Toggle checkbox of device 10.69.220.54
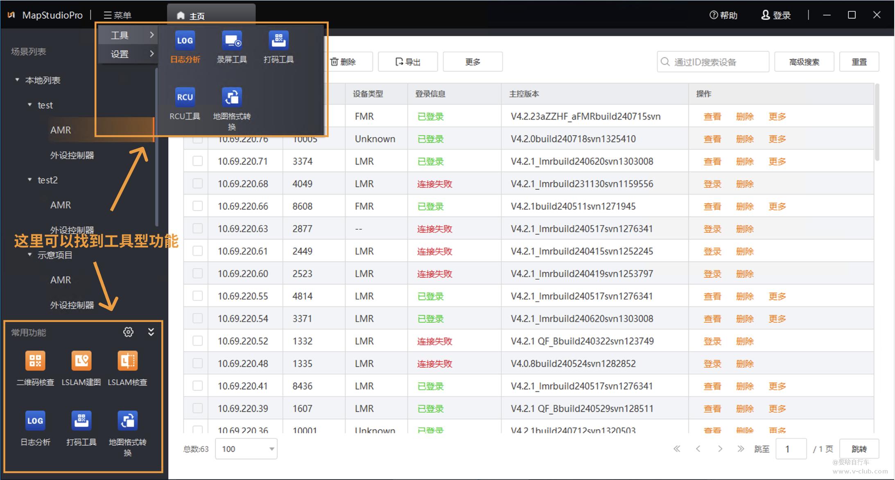The image size is (895, 480). coord(197,318)
